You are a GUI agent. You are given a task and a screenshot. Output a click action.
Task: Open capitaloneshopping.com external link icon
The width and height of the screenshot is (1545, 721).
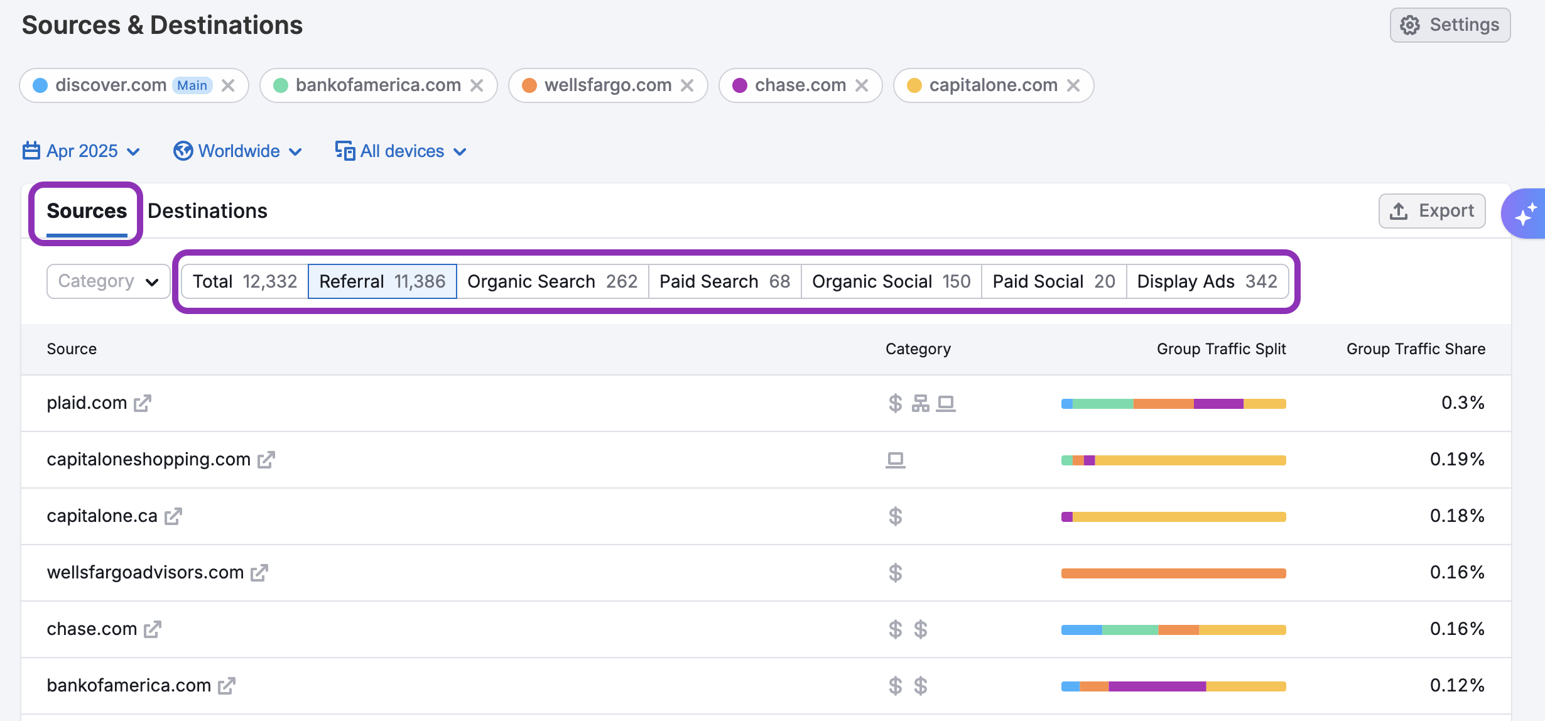[x=266, y=460]
